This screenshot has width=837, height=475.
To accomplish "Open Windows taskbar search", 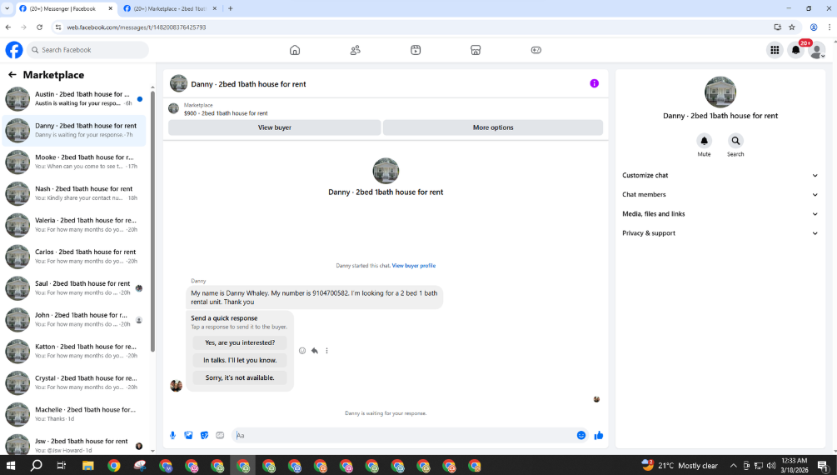I will pos(36,465).
